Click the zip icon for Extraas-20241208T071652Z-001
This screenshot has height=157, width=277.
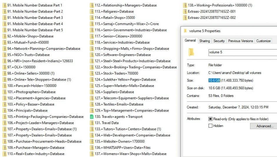tap(185, 11)
